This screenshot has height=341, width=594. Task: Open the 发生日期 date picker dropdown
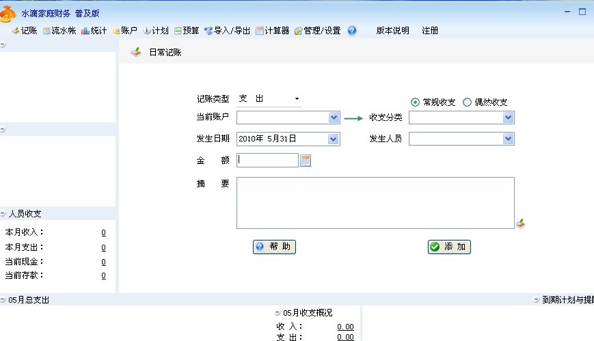(x=334, y=139)
